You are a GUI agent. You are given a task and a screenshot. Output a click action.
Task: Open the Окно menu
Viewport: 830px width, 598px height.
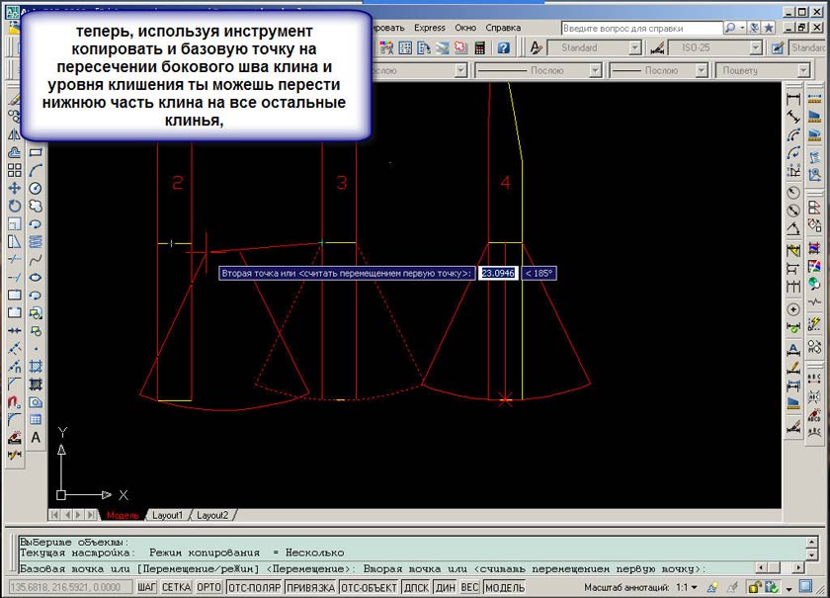(x=465, y=28)
